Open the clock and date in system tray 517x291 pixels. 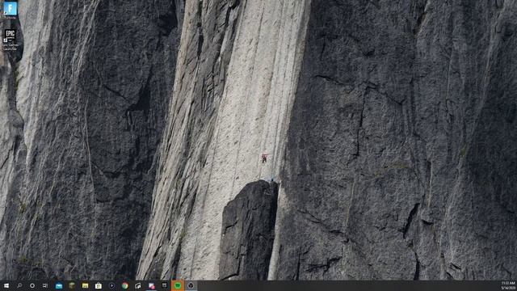click(508, 285)
